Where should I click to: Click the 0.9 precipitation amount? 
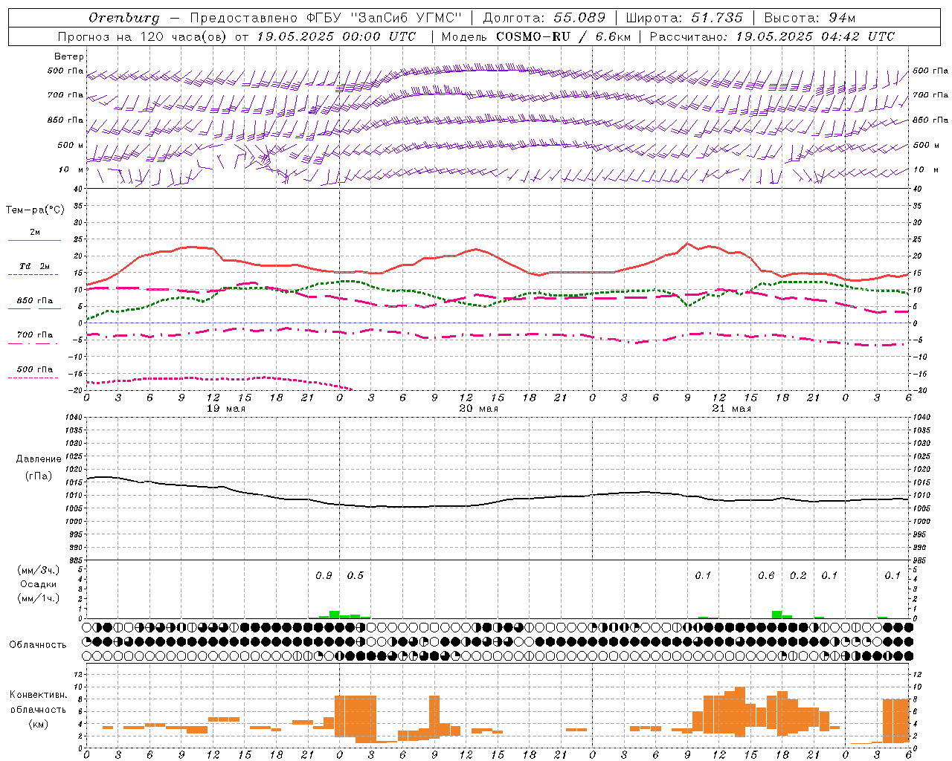pos(324,575)
